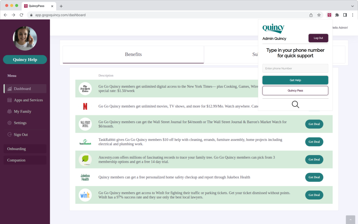Go back with the browser back arrow

click(x=5, y=15)
